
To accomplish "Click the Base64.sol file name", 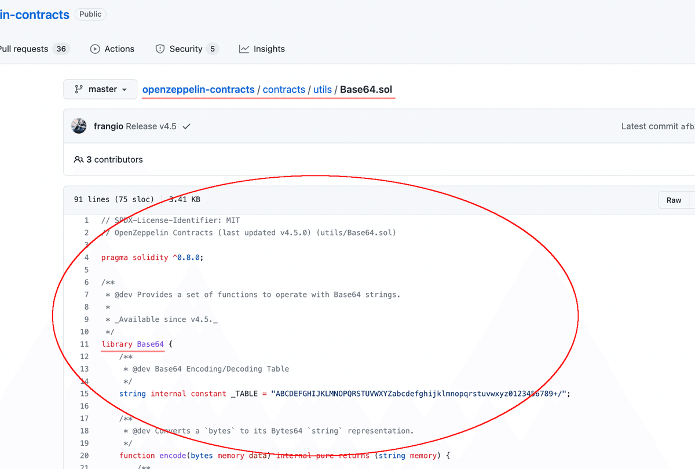I will 366,90.
